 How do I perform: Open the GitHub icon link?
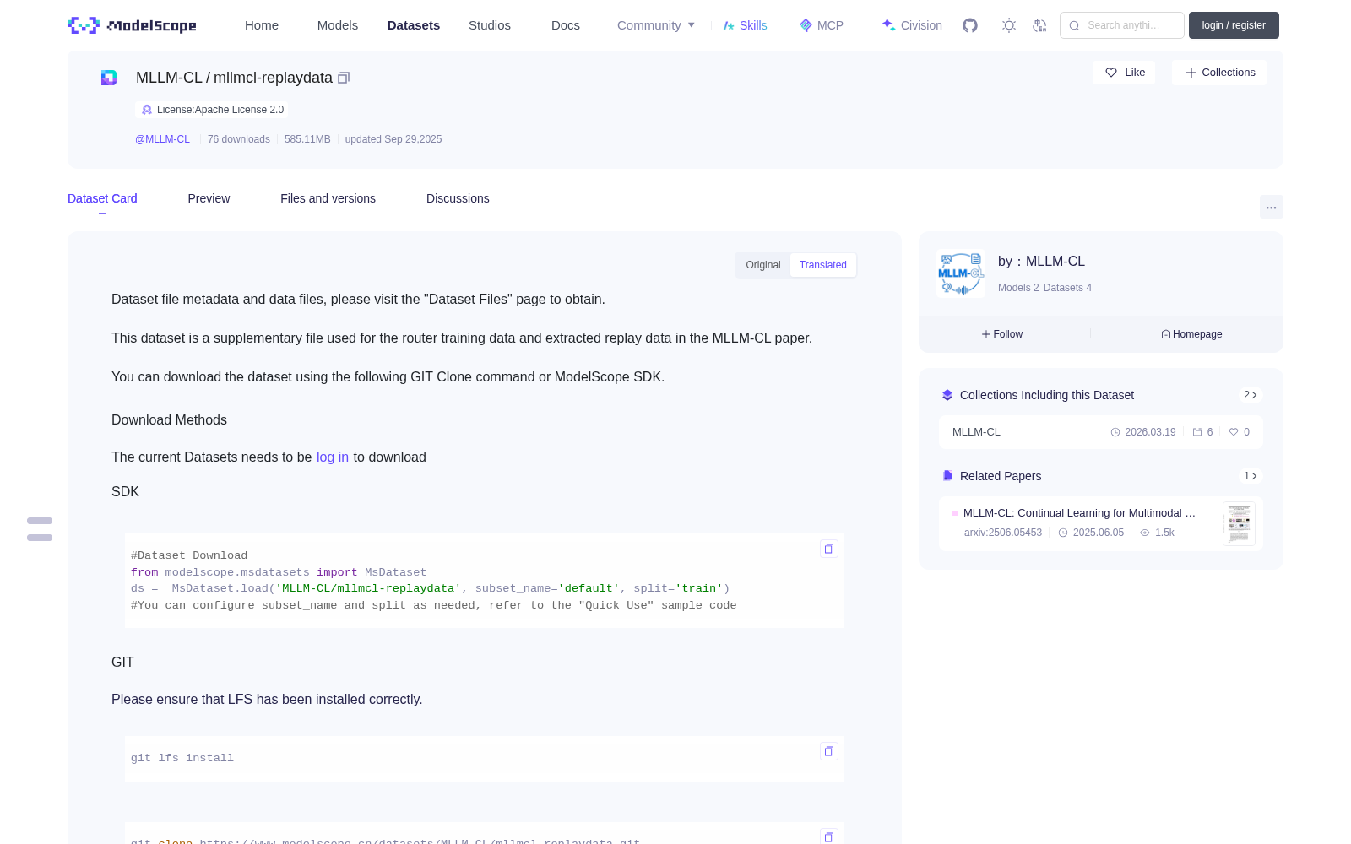pyautogui.click(x=970, y=25)
